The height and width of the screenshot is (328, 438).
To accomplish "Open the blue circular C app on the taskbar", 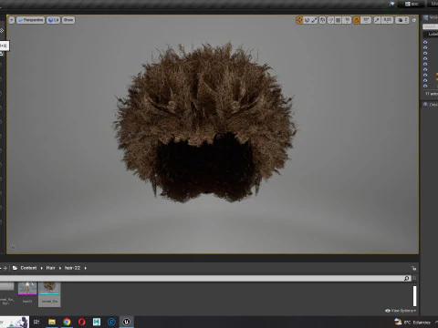I will pos(111,322).
